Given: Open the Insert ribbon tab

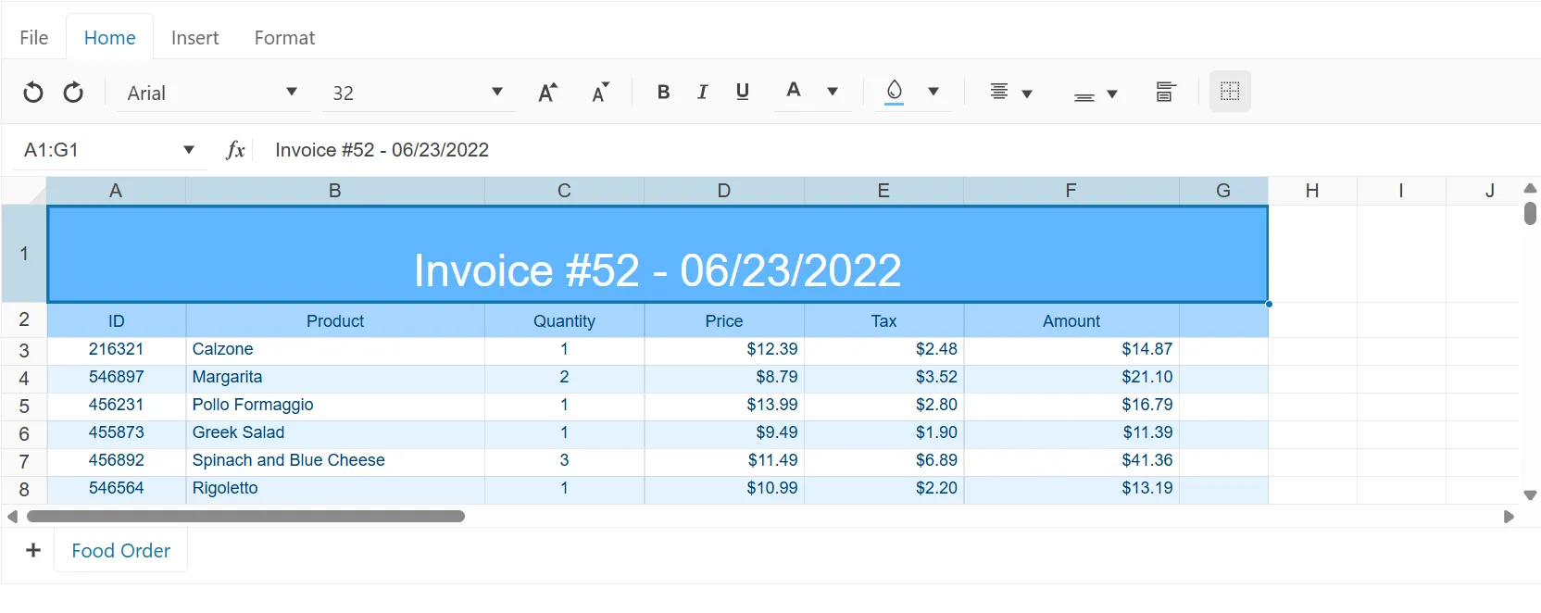Looking at the screenshot, I should pos(194,38).
